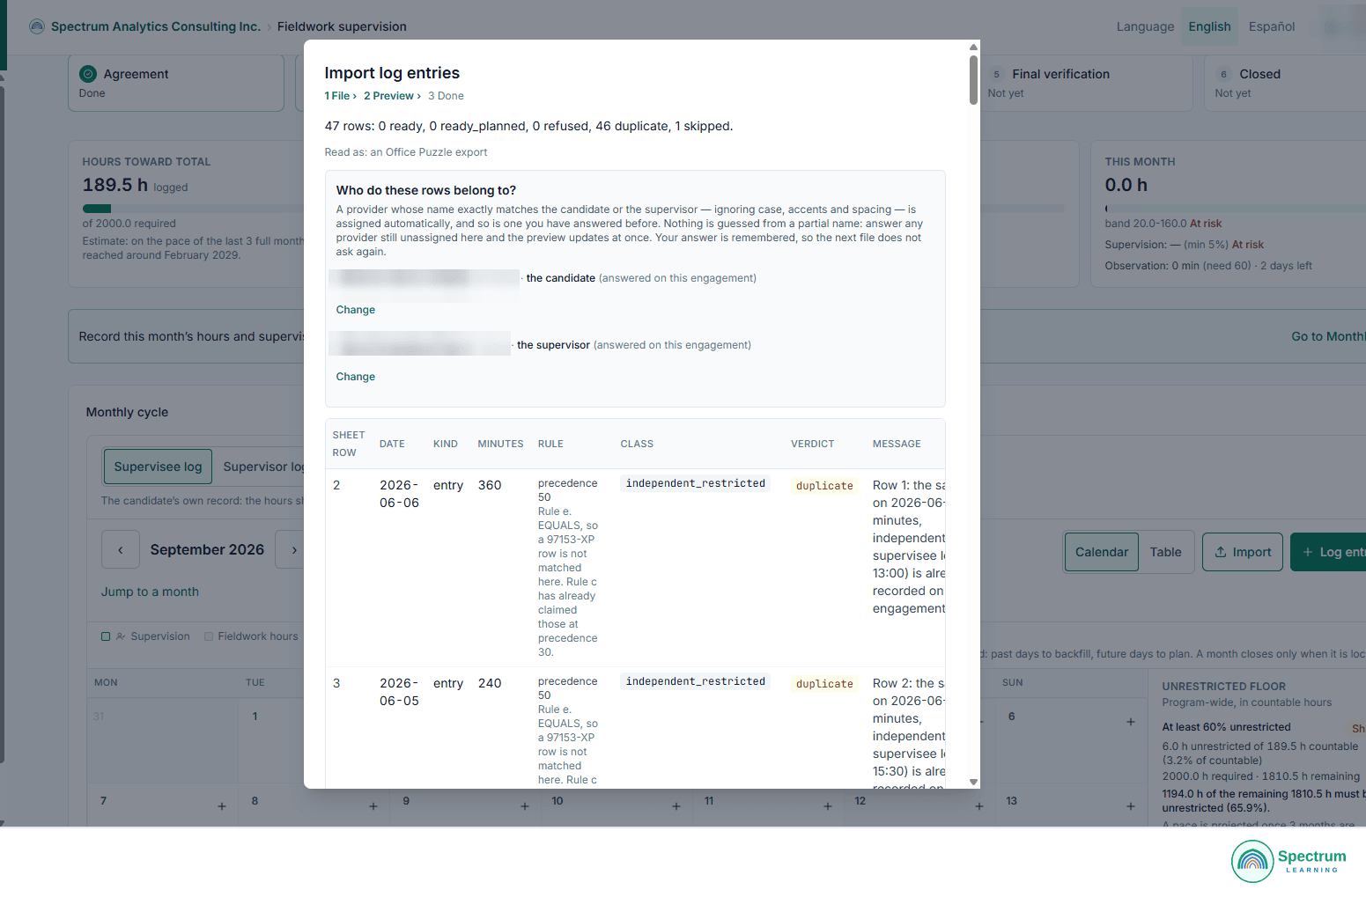Click independent_restricted class in sheet row 3
This screenshot has width=1366, height=897.
pos(696,681)
